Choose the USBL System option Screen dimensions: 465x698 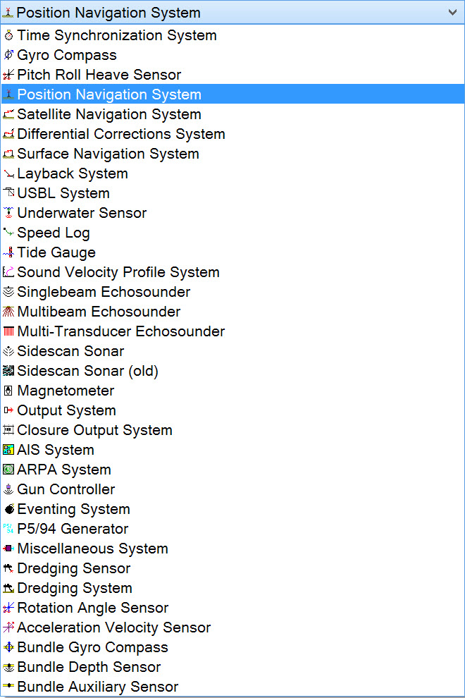(x=63, y=193)
